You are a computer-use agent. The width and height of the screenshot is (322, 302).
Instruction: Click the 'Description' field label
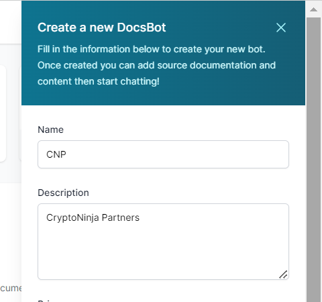pos(63,193)
